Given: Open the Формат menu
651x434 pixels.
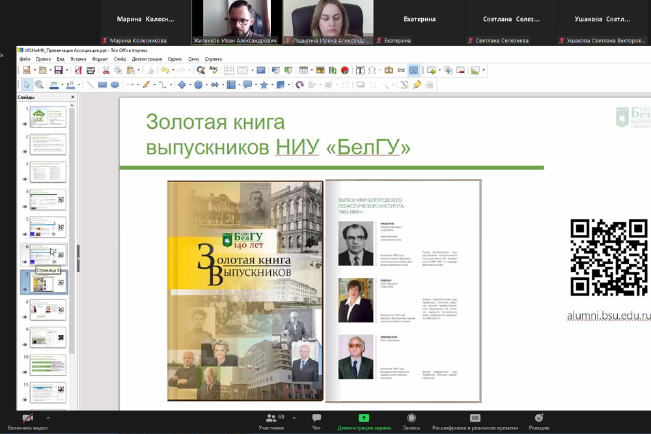Looking at the screenshot, I should coord(100,59).
